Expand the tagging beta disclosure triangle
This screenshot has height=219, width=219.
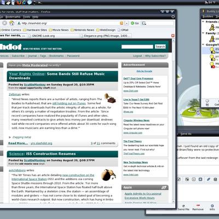point(10,137)
